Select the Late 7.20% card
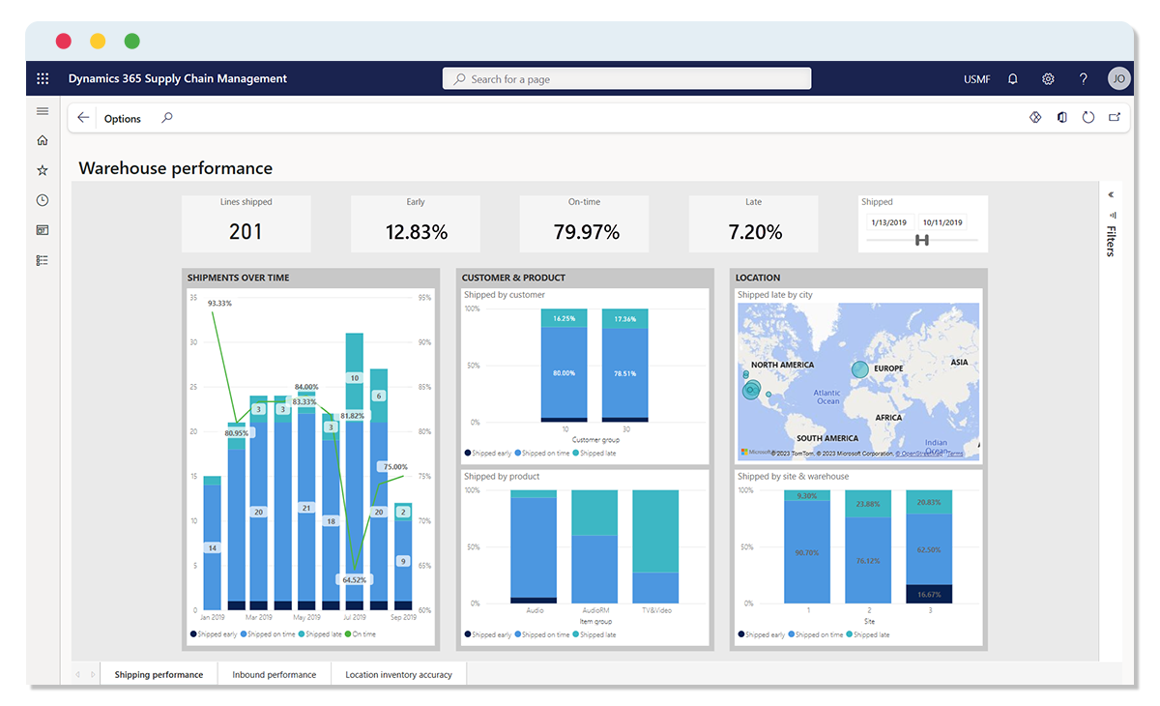The image size is (1160, 706). (x=753, y=223)
